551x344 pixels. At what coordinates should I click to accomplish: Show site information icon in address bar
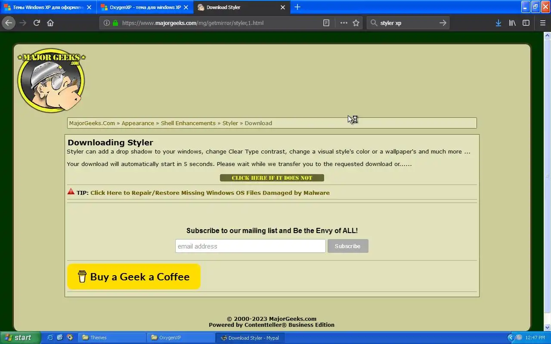coord(107,23)
